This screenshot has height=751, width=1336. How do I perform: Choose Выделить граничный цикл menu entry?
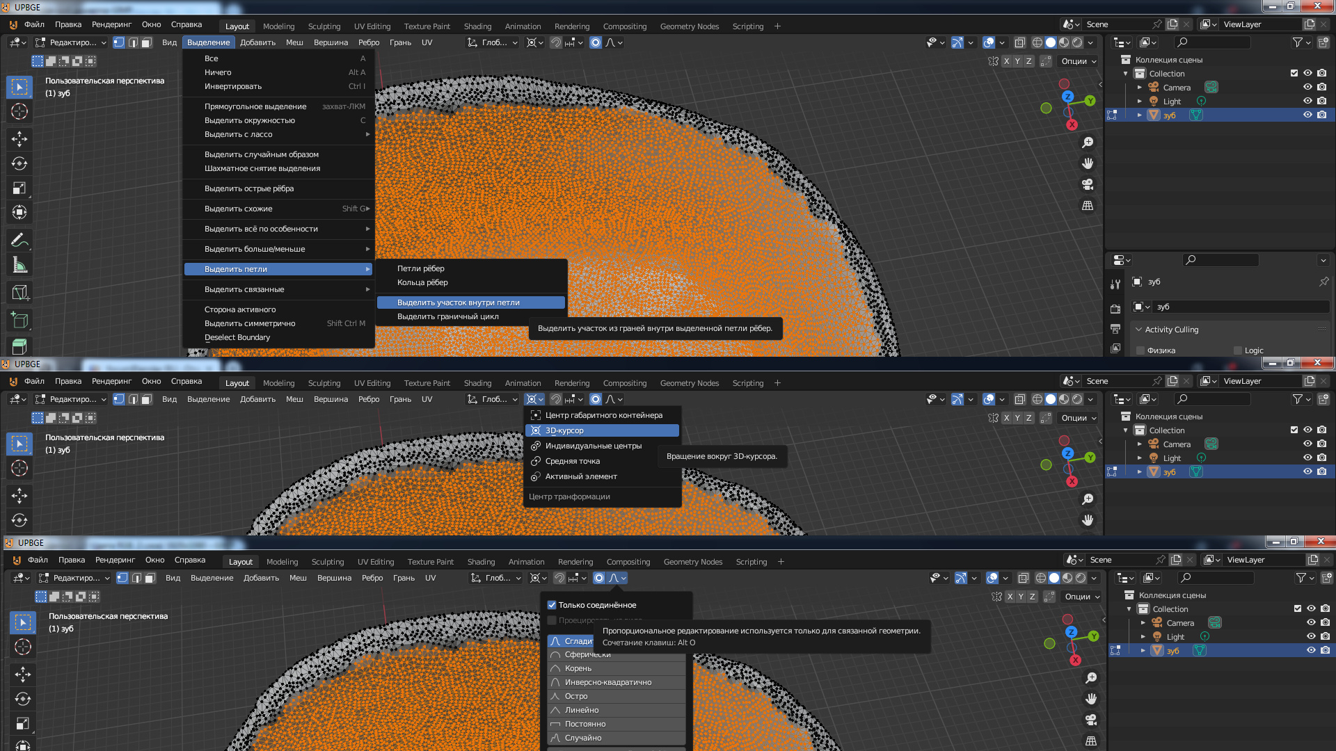tap(448, 316)
